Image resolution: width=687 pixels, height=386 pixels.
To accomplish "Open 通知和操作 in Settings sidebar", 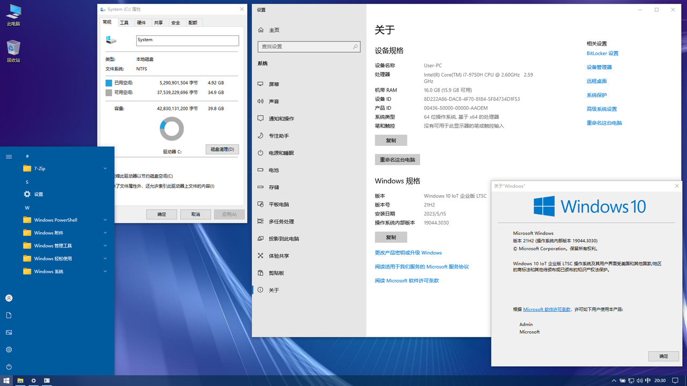I will pos(309,118).
